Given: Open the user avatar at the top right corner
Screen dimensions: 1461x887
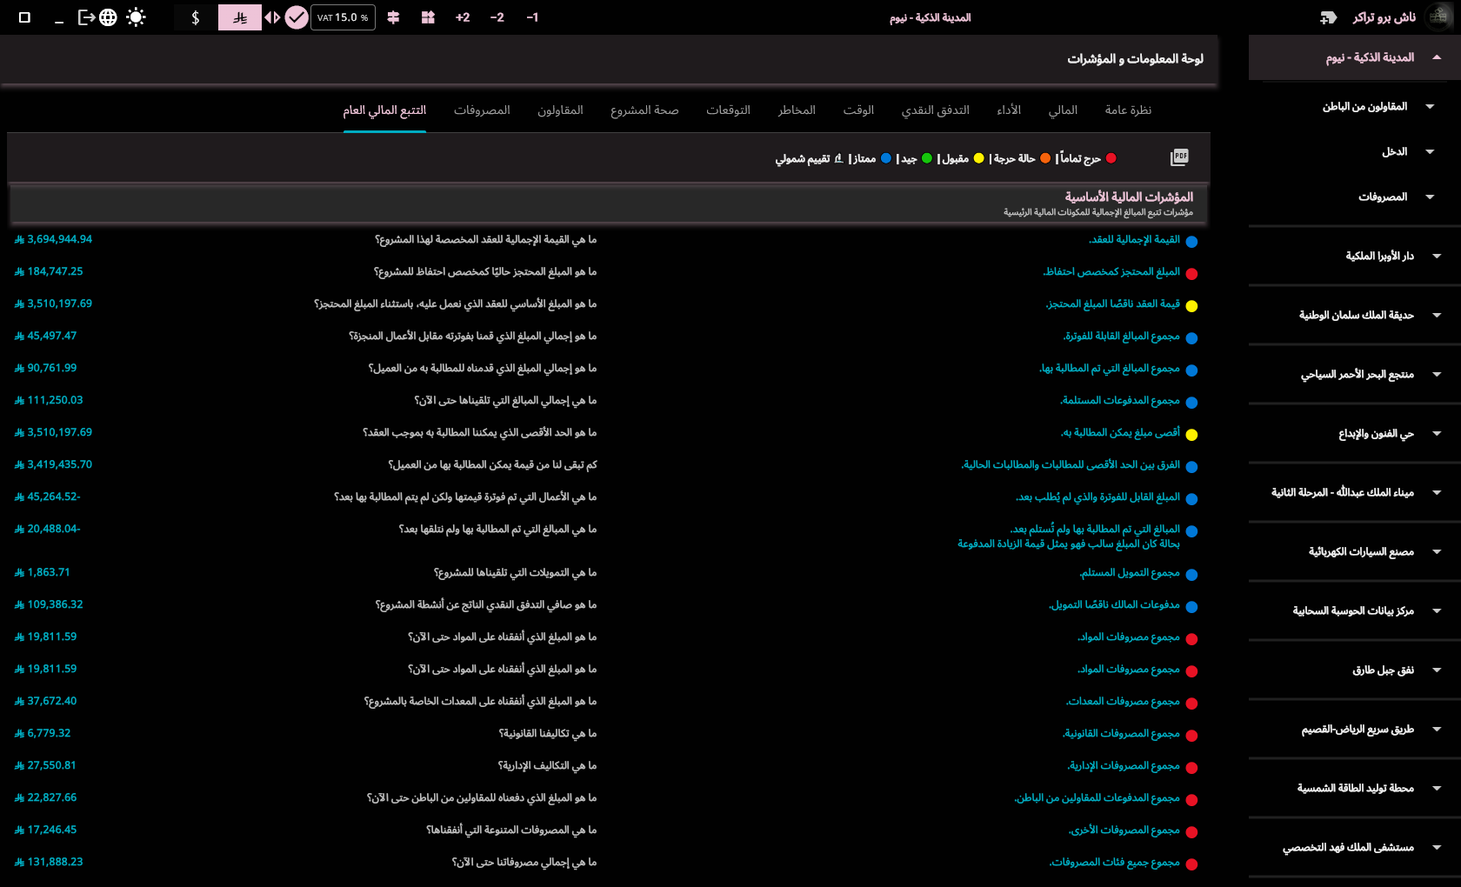Looking at the screenshot, I should tap(1438, 17).
